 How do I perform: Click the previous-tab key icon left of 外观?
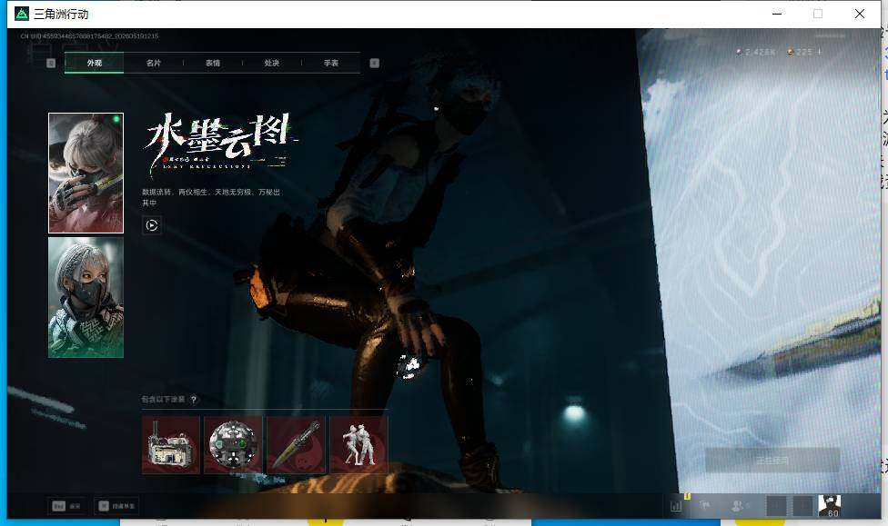coord(51,63)
